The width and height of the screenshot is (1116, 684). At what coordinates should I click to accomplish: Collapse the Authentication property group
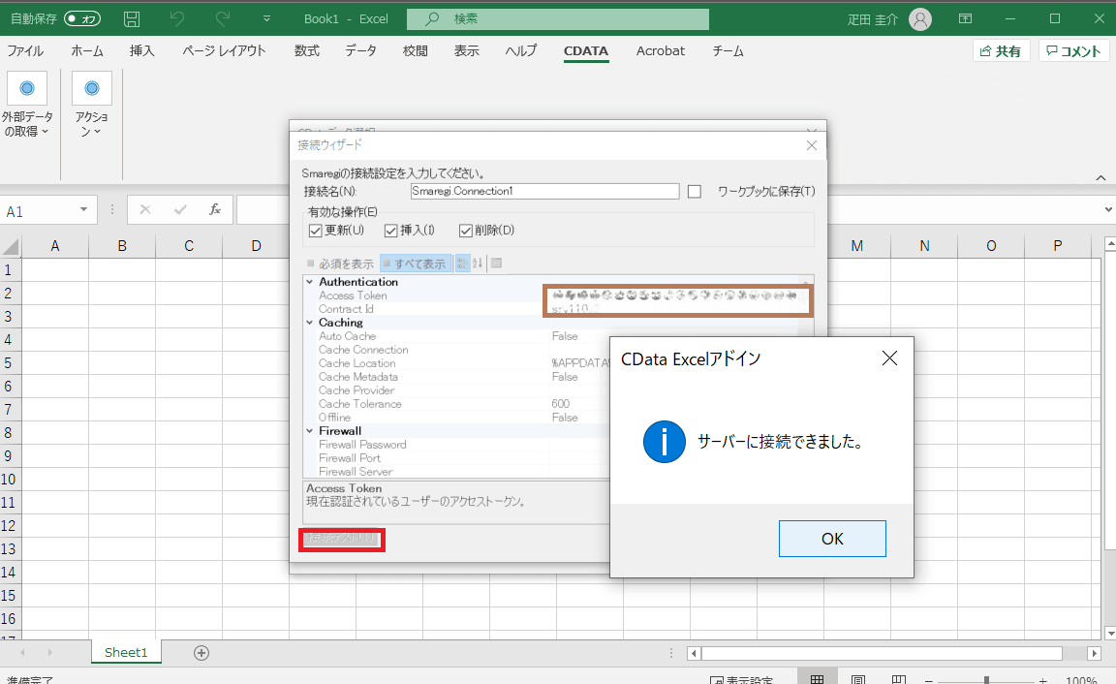coord(310,282)
